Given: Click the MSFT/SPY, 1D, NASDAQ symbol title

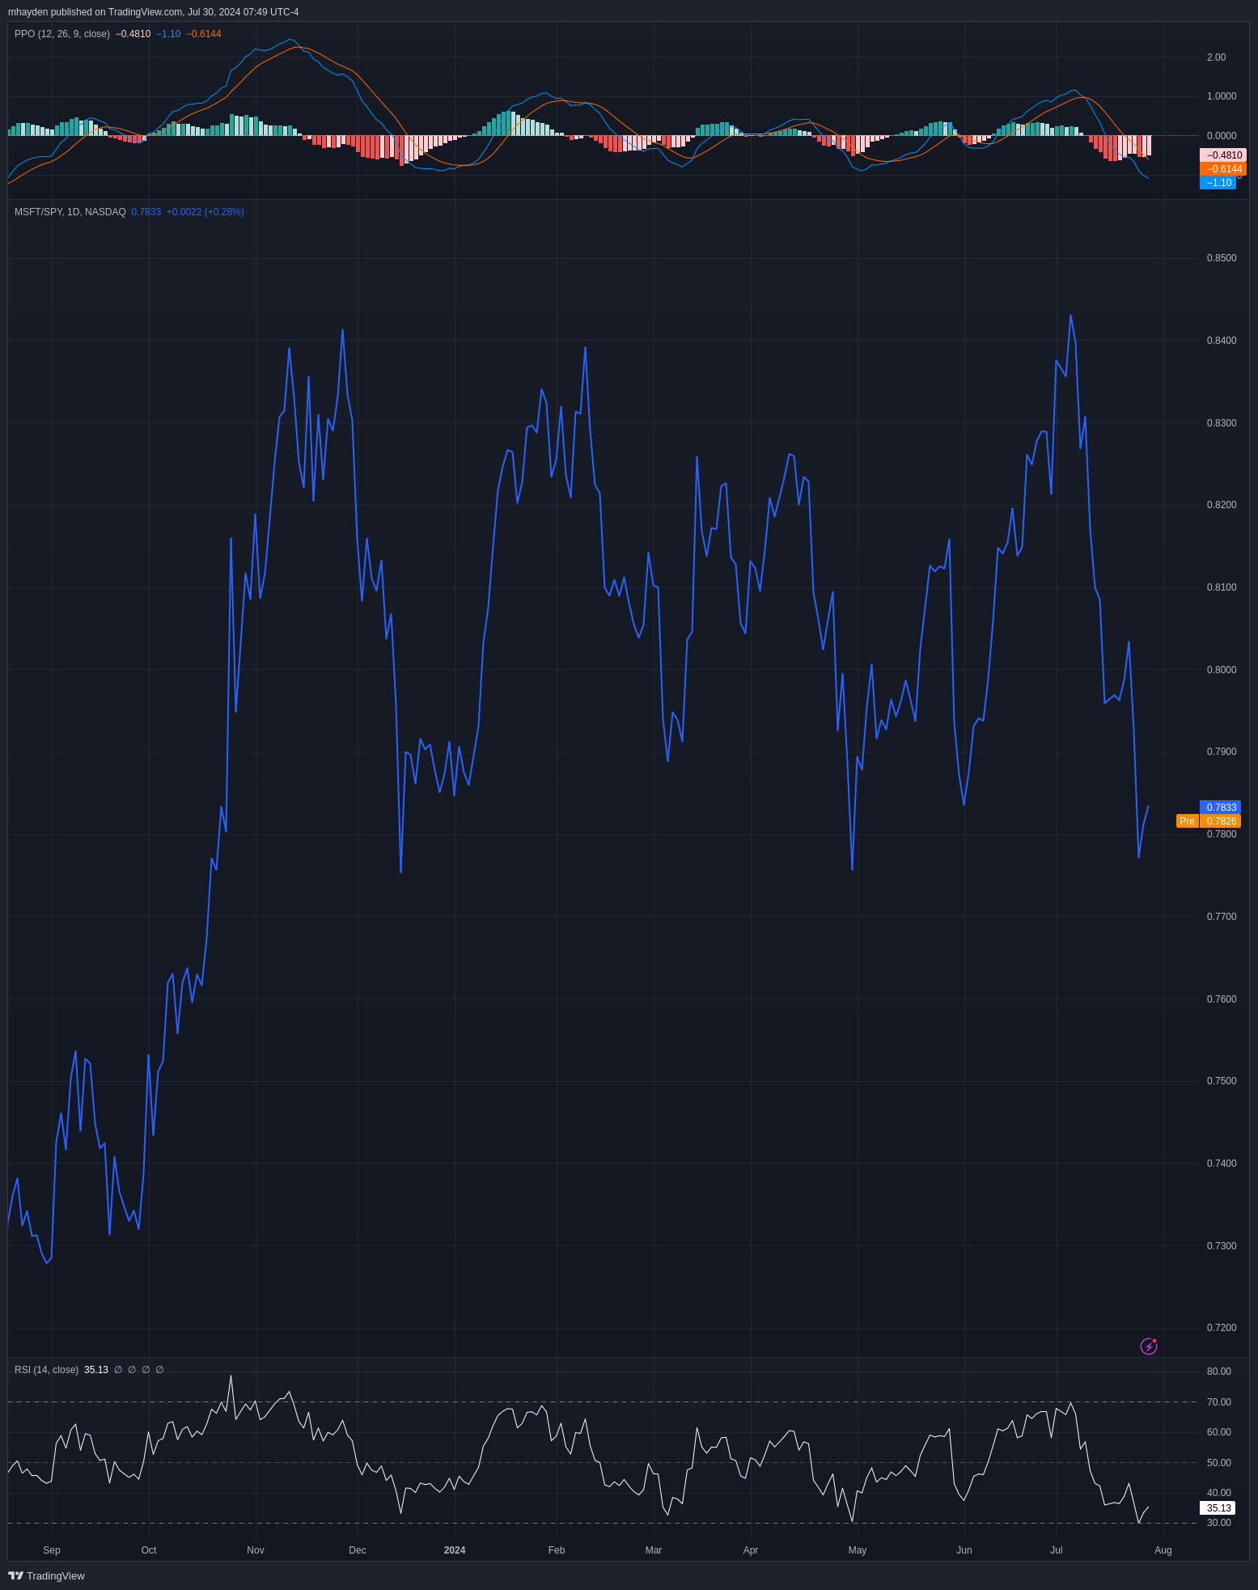Looking at the screenshot, I should coord(70,212).
